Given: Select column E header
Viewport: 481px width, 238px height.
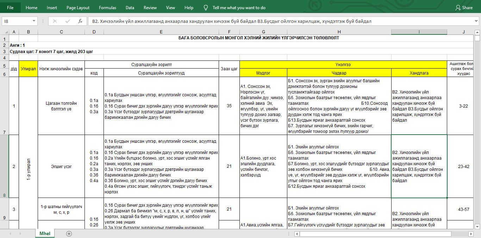Looking at the screenshot, I should pyautogui.click(x=161, y=32).
